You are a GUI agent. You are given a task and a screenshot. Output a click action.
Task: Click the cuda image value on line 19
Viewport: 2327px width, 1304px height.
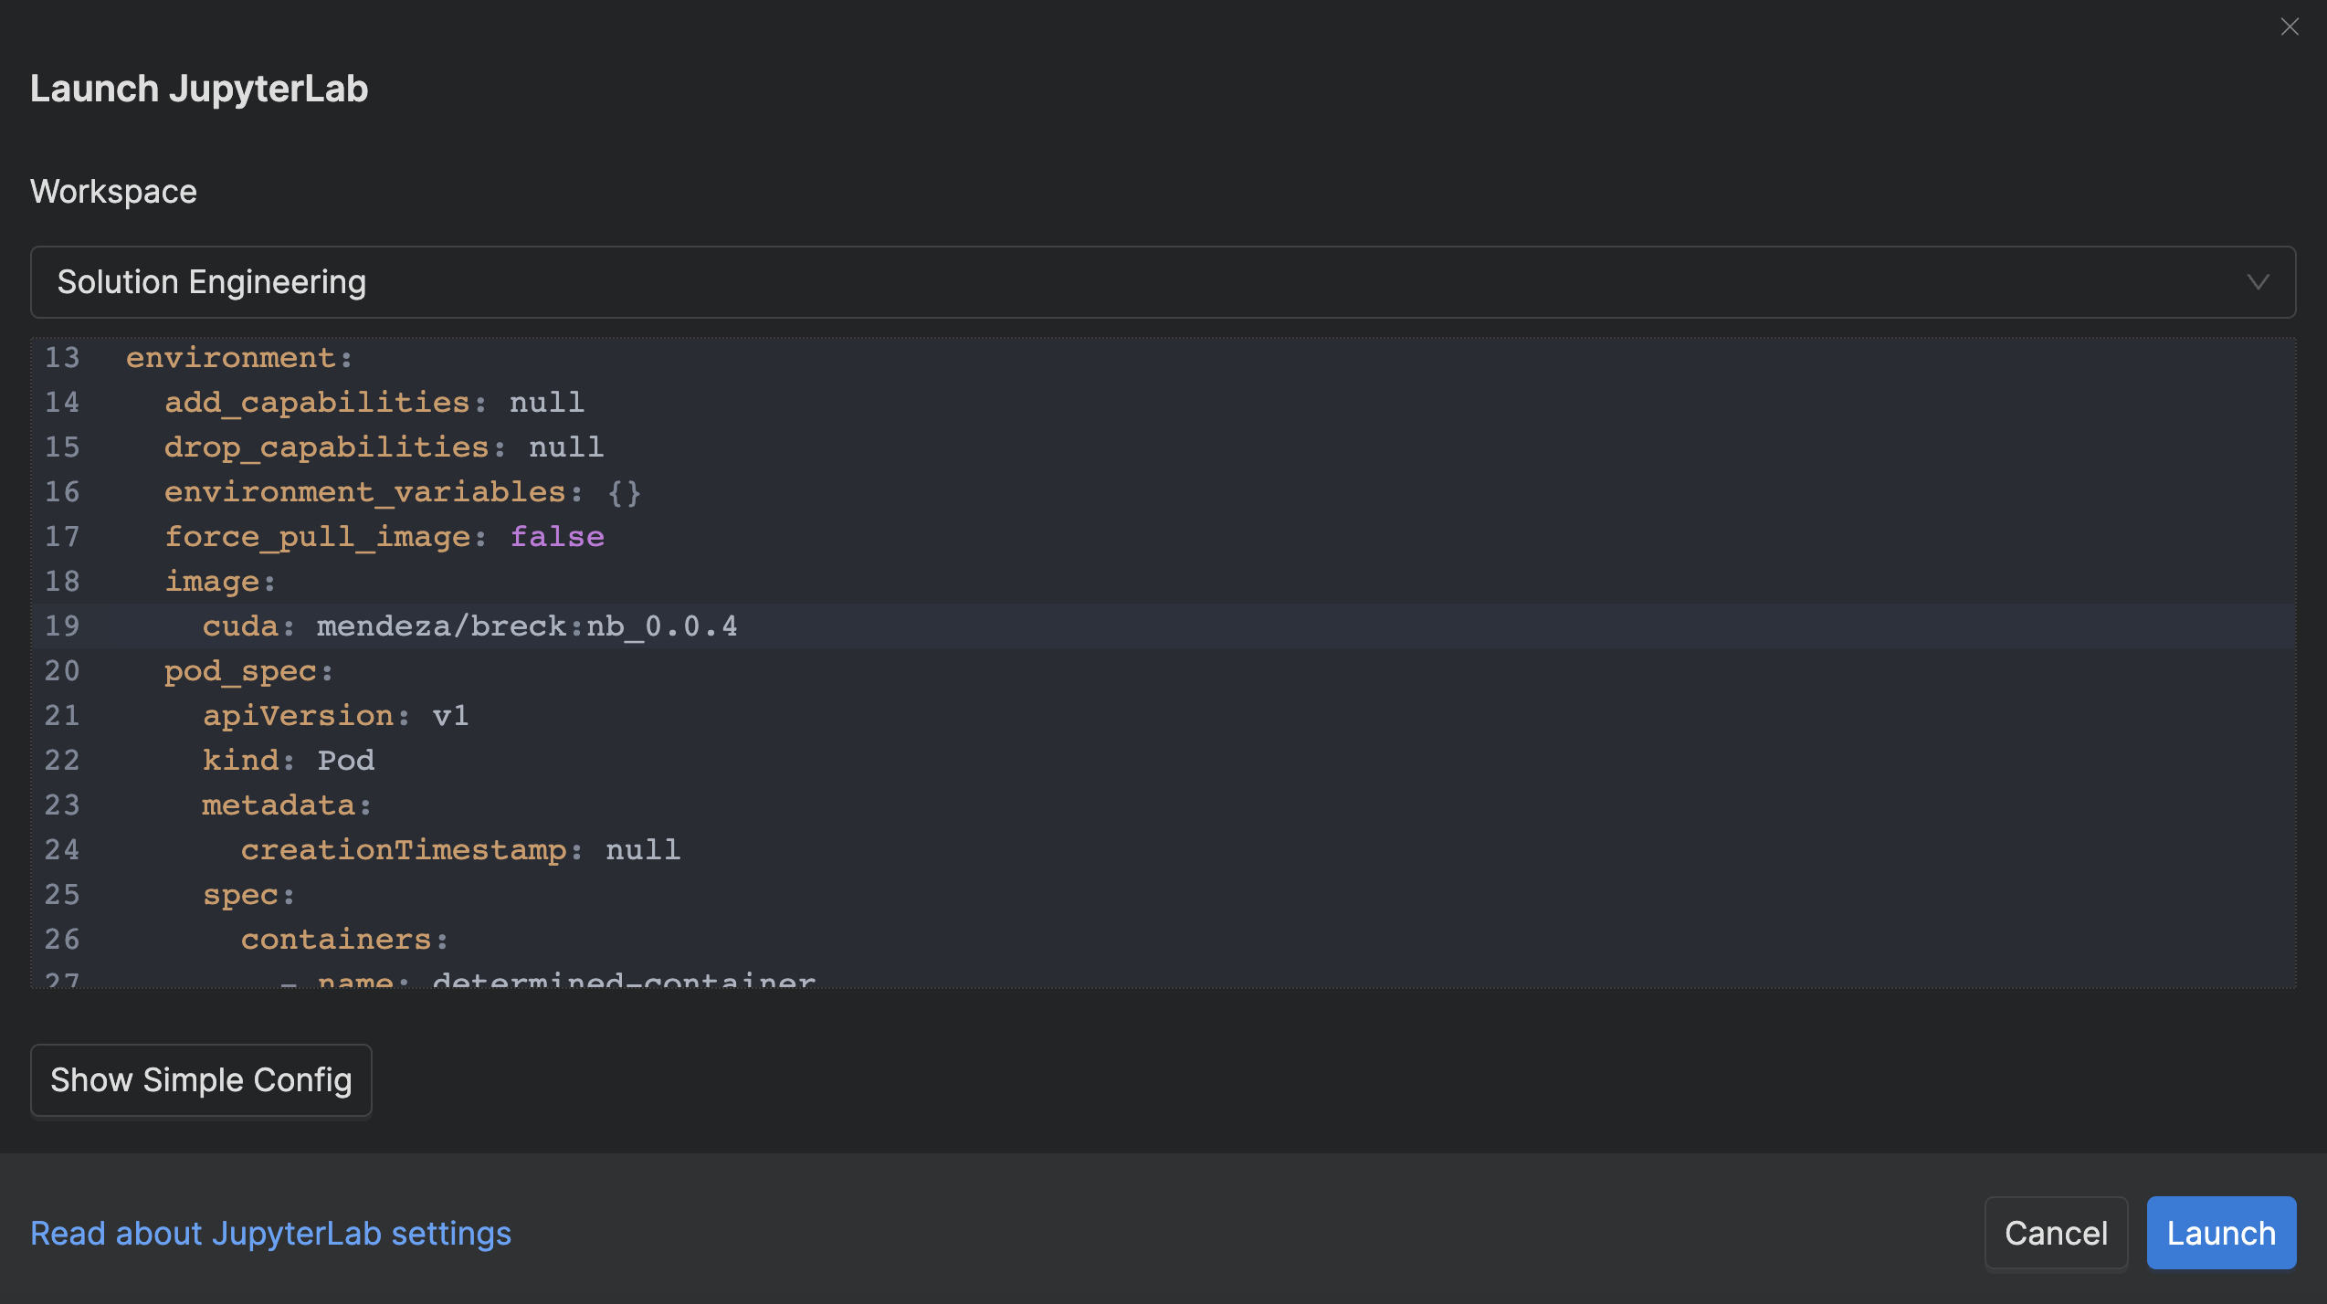click(526, 626)
